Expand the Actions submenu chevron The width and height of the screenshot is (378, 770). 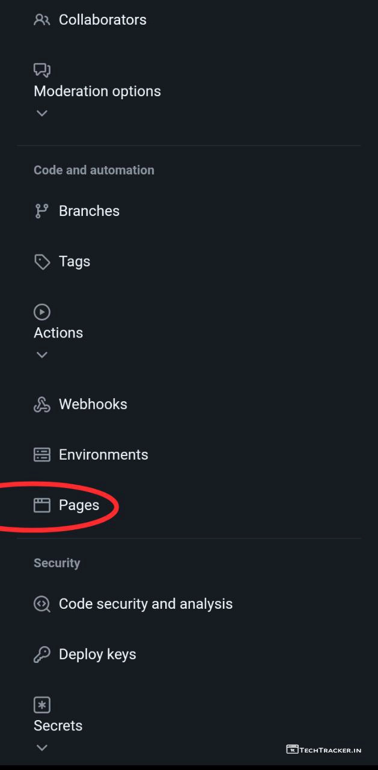click(41, 355)
